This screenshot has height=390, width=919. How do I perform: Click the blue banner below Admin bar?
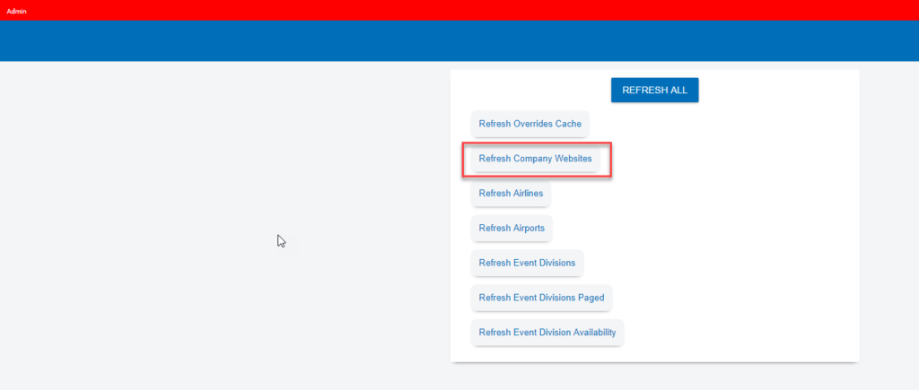(449, 40)
